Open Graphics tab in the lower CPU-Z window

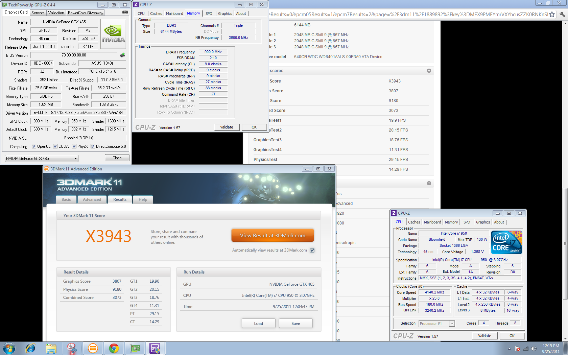coord(483,222)
